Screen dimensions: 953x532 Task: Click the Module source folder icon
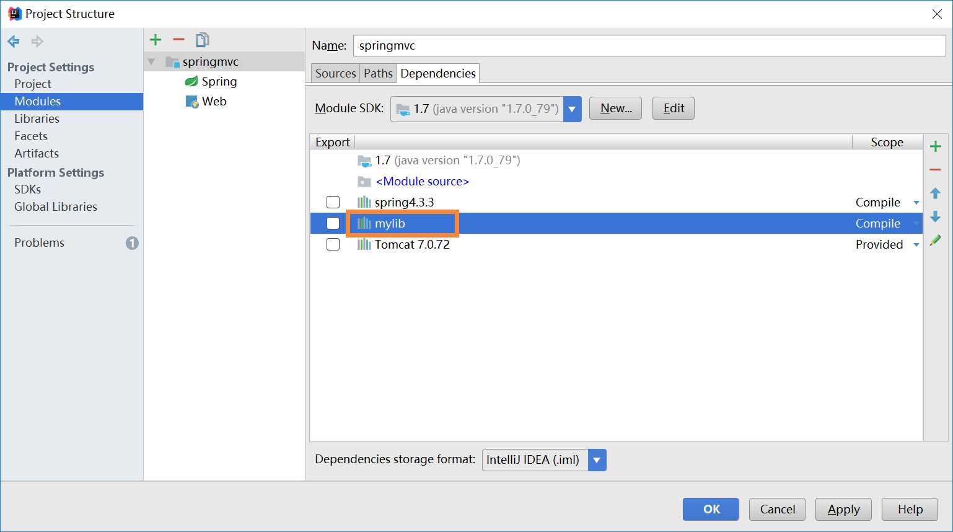coord(364,181)
